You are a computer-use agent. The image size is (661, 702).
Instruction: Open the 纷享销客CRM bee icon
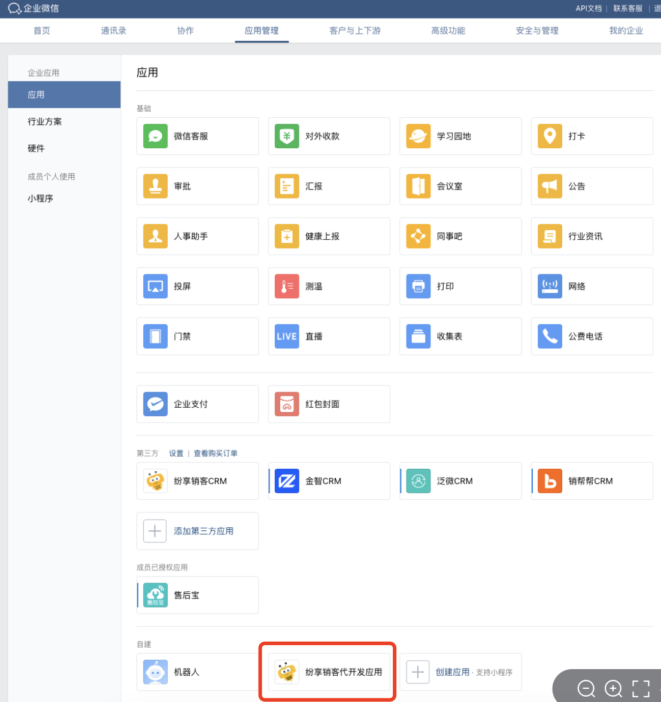point(155,481)
